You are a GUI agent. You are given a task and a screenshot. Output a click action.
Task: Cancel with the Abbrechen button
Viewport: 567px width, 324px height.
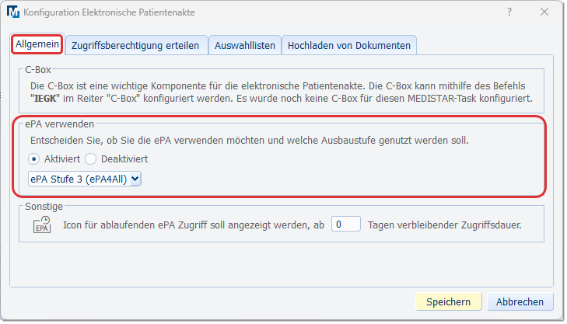(520, 301)
